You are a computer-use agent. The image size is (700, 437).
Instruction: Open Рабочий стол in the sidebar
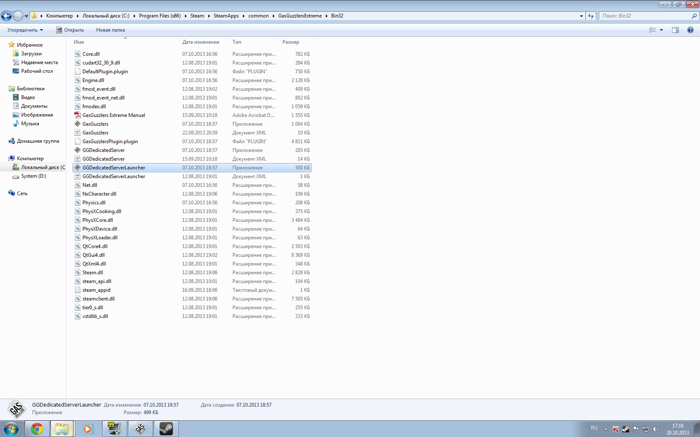pos(37,71)
